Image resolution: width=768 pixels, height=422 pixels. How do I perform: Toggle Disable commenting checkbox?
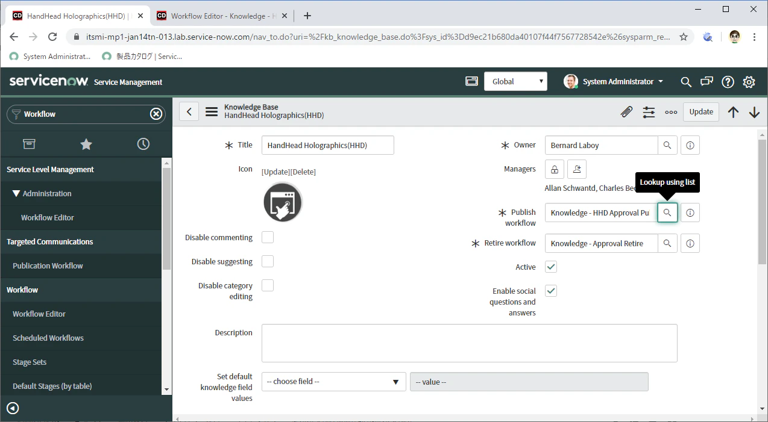pos(268,237)
